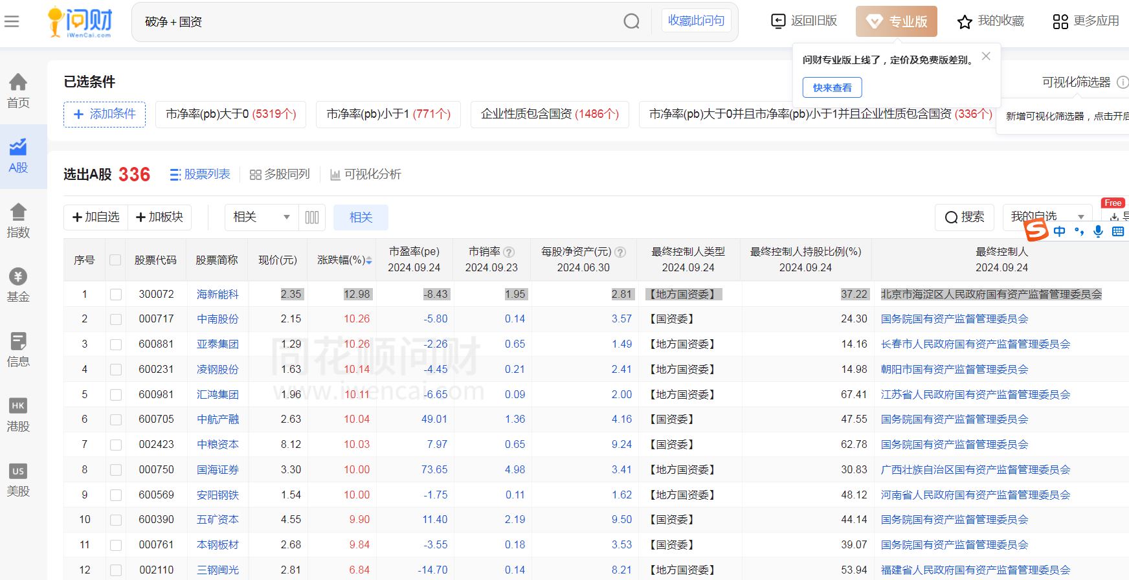Check the box for 中航产融 row

pos(116,419)
